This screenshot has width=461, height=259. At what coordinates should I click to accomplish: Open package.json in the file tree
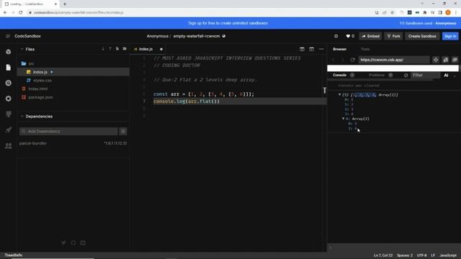pyautogui.click(x=41, y=97)
